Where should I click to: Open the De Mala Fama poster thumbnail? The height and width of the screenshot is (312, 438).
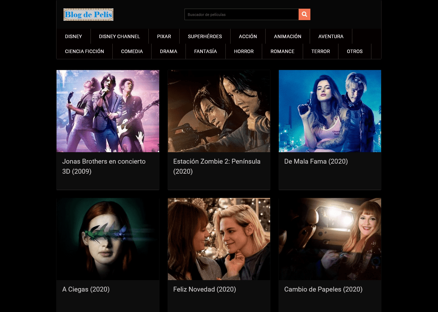pyautogui.click(x=330, y=111)
